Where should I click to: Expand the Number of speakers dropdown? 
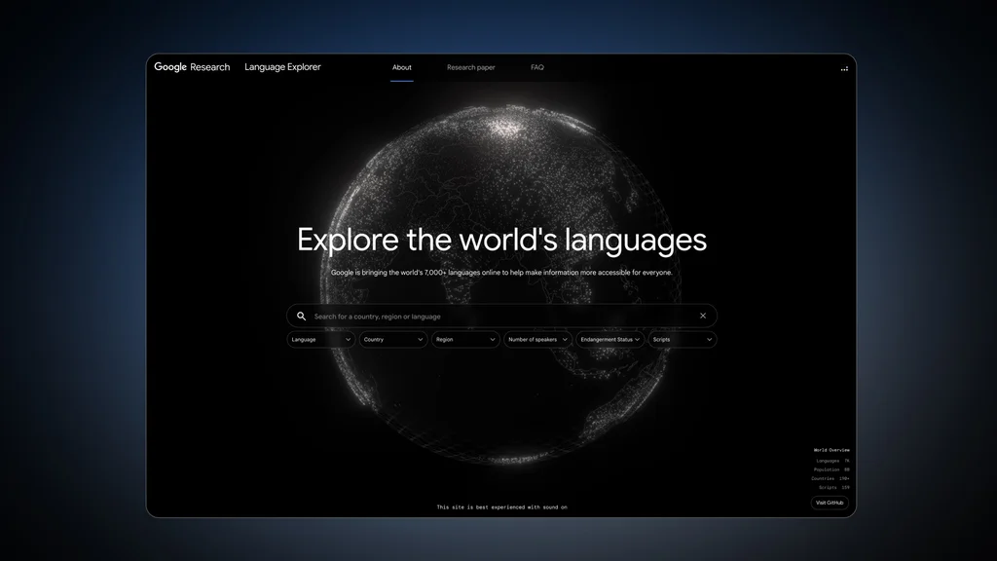537,340
